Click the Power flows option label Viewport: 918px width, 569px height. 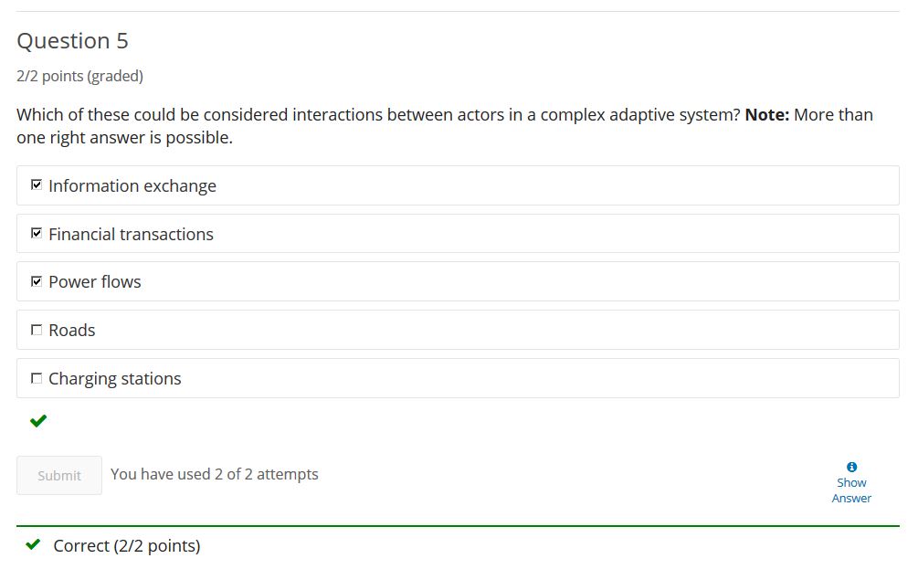(95, 282)
